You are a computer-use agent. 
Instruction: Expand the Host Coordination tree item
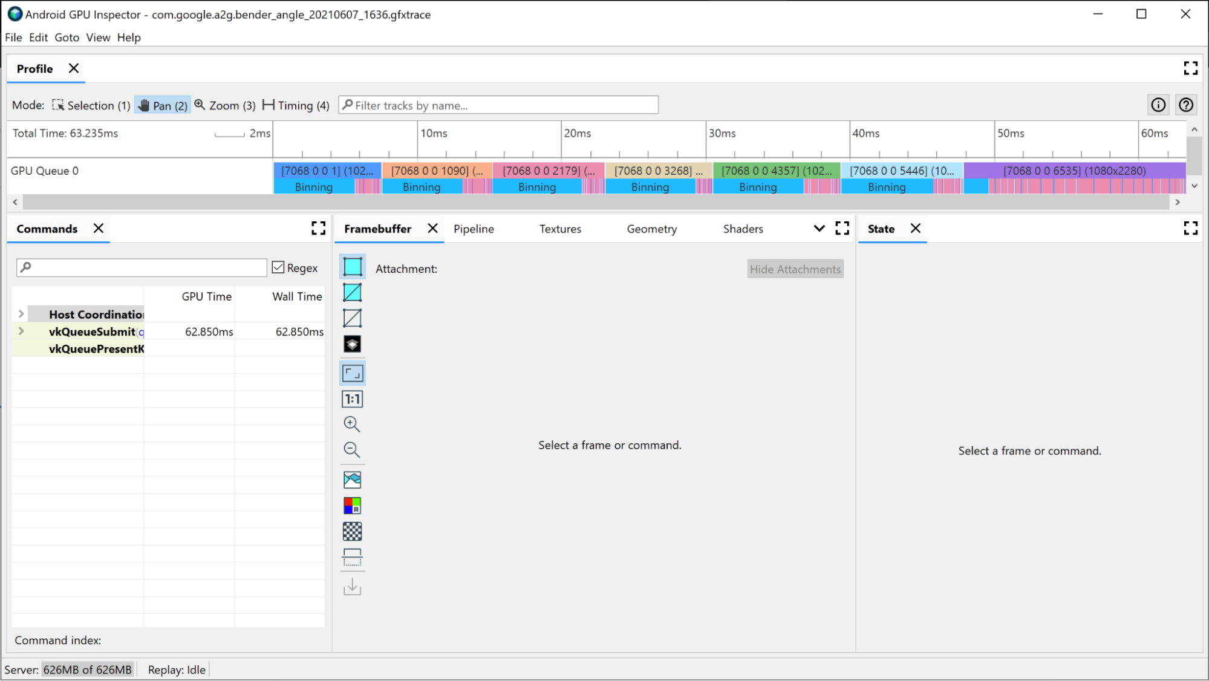[20, 314]
